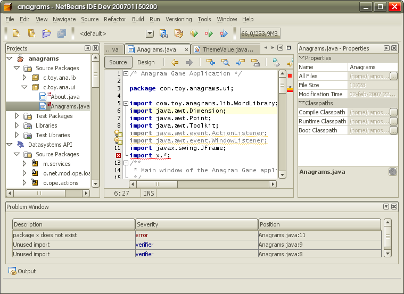Click the Compile Classpath ellipsis button
The image size is (404, 294).
point(393,112)
